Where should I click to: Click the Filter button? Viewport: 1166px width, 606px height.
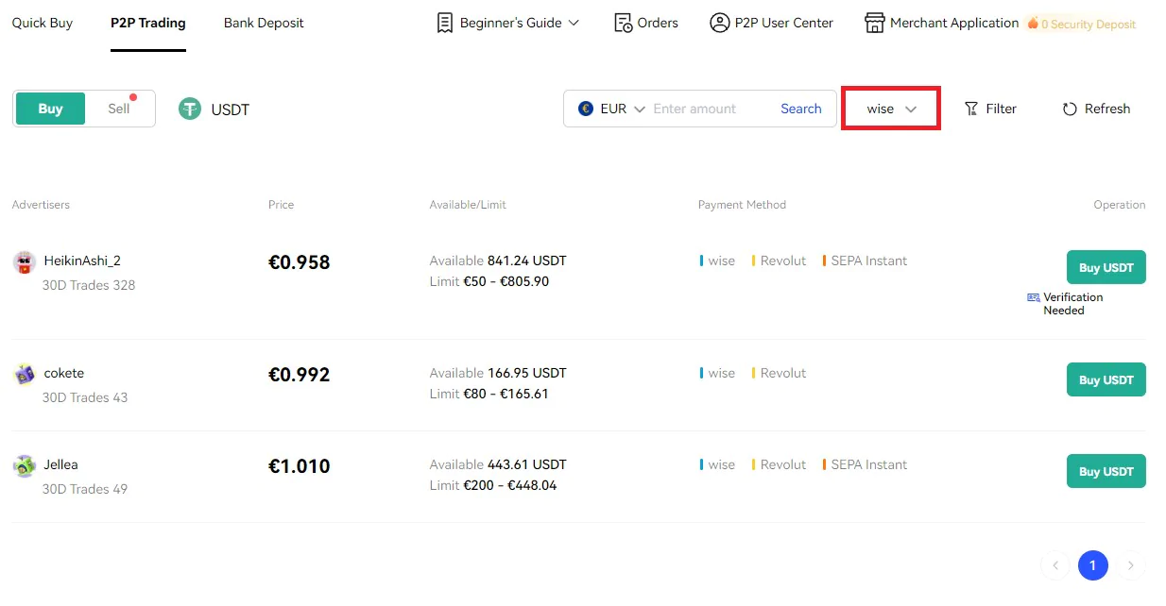990,109
